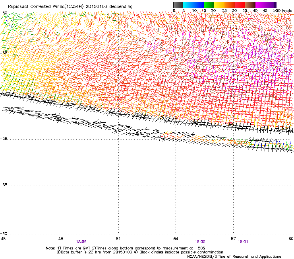Image resolution: width=294 pixels, height=259 pixels.
Task: Select the yellow 20-25 knots legend swatch
Action: 219,5
